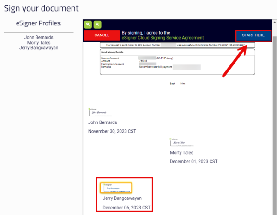The height and width of the screenshot is (215, 277).
Task: Click the left green magnifier zoom icon
Action: [88, 24]
